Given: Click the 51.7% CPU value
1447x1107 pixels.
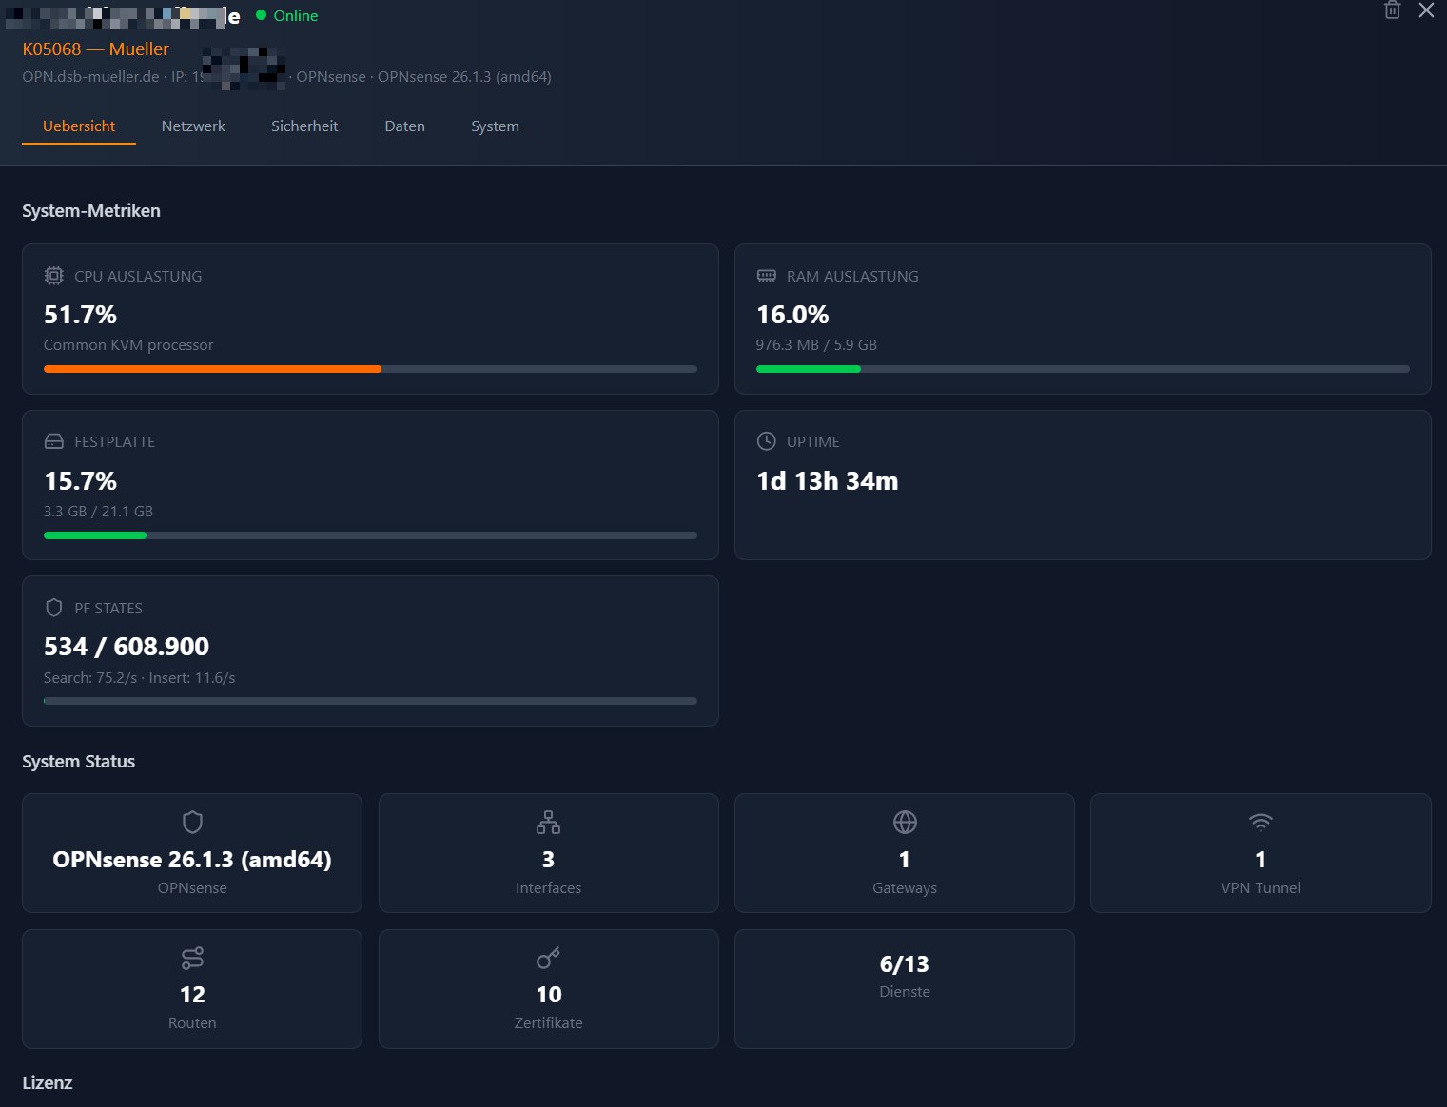Looking at the screenshot, I should (x=80, y=315).
